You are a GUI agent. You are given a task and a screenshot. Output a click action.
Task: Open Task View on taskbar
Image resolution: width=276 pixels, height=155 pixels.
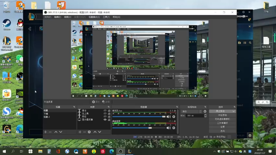coord(21,151)
